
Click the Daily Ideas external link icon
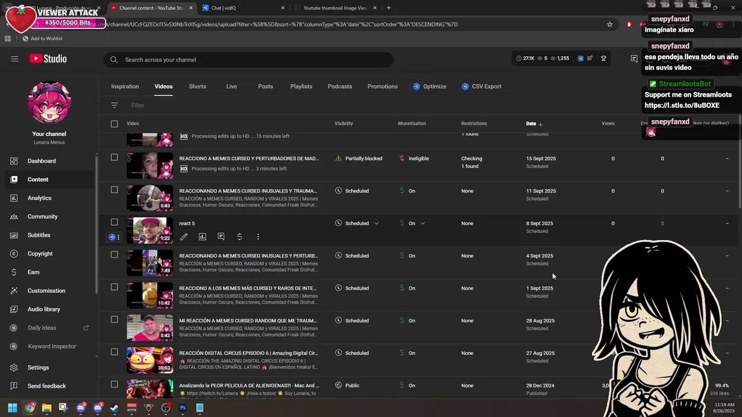[86, 328]
